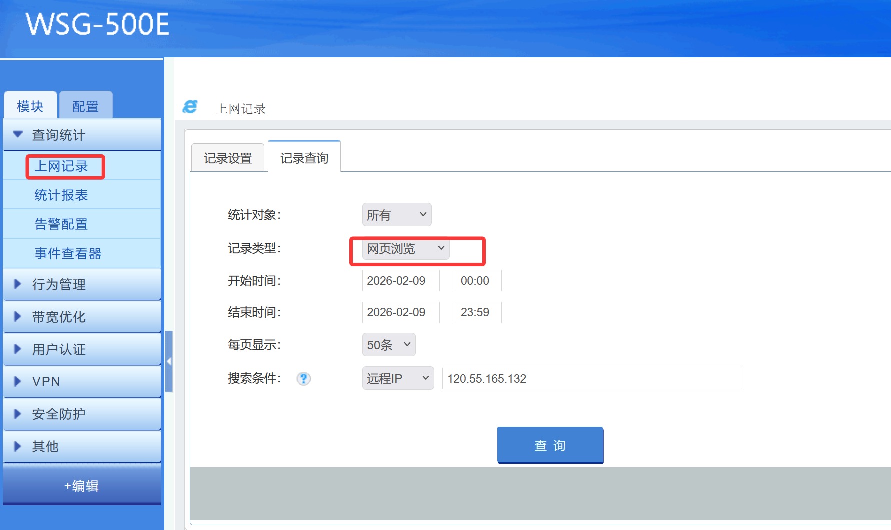Viewport: 891px width, 530px height.
Task: Open the 每页显示 50条 dropdown
Action: 388,345
